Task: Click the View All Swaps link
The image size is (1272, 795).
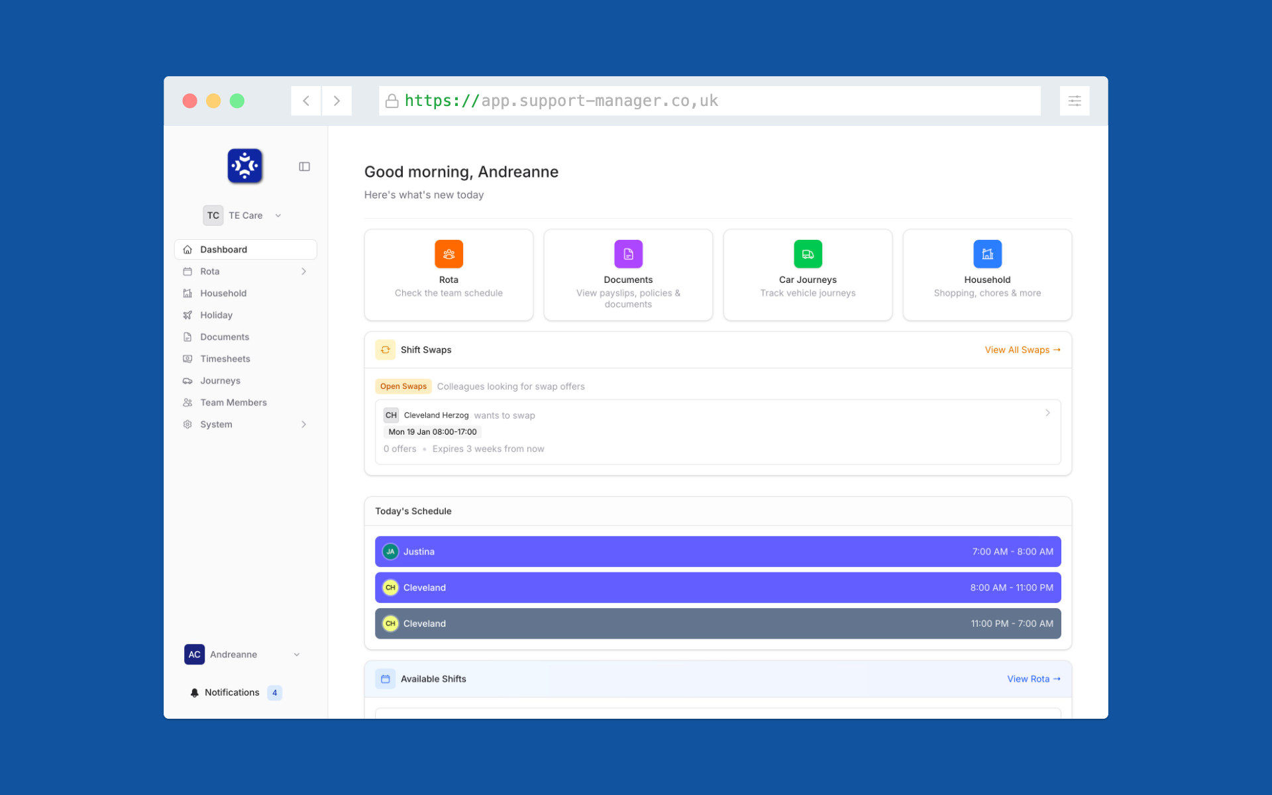Action: pos(1022,350)
